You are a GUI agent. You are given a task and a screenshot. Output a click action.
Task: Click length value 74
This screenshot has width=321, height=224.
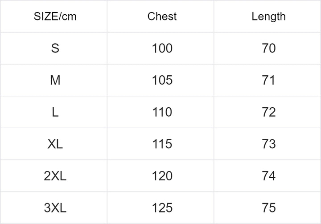click(268, 176)
